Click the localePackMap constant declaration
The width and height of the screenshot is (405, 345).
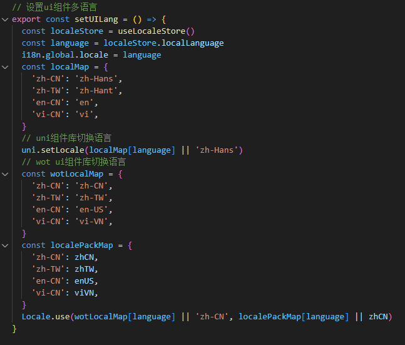tap(81, 245)
